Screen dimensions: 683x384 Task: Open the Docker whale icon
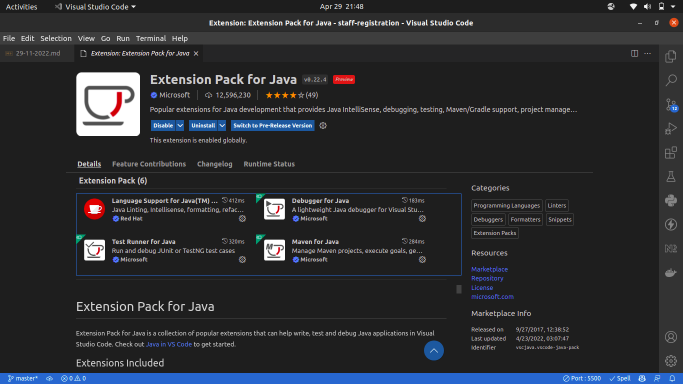click(671, 272)
